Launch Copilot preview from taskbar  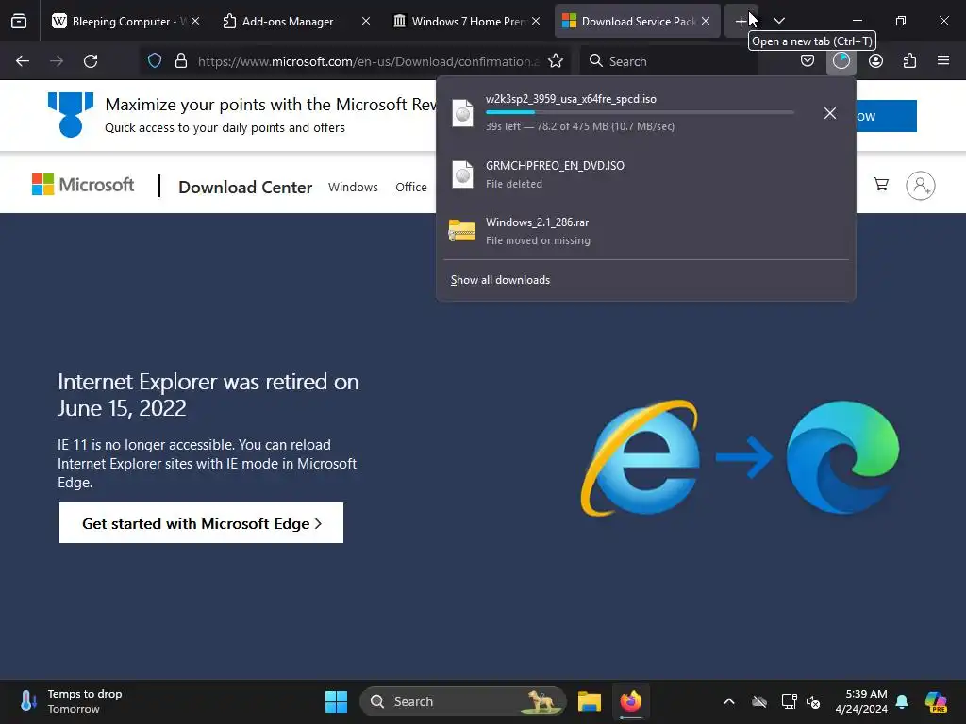pyautogui.click(x=936, y=701)
